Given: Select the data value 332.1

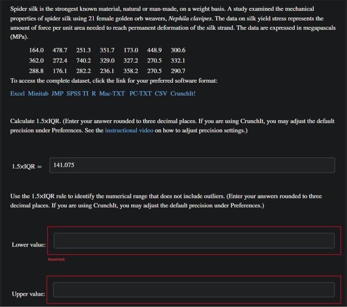Looking at the screenshot, I should 177,61.
